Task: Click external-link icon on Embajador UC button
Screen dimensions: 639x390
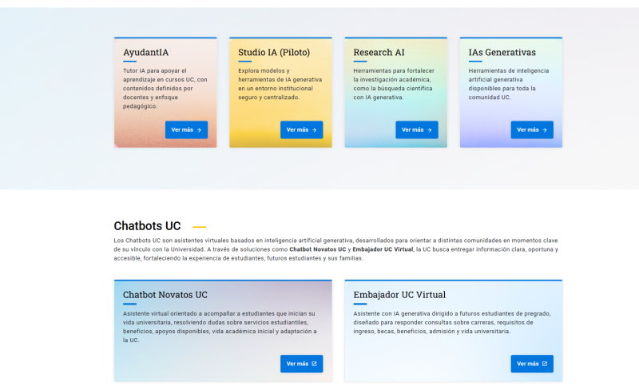Action: 545,364
